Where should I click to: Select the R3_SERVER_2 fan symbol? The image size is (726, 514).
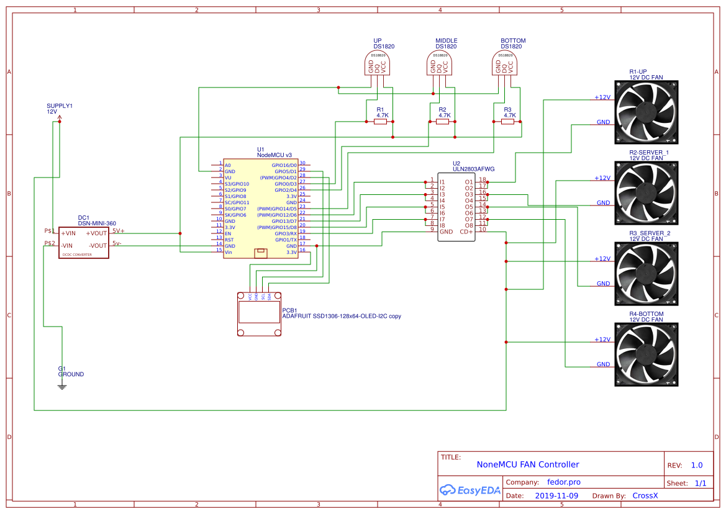[646, 273]
